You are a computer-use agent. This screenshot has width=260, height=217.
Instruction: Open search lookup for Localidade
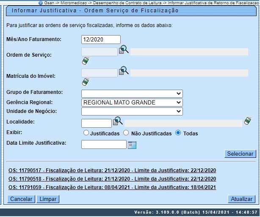tap(117, 122)
